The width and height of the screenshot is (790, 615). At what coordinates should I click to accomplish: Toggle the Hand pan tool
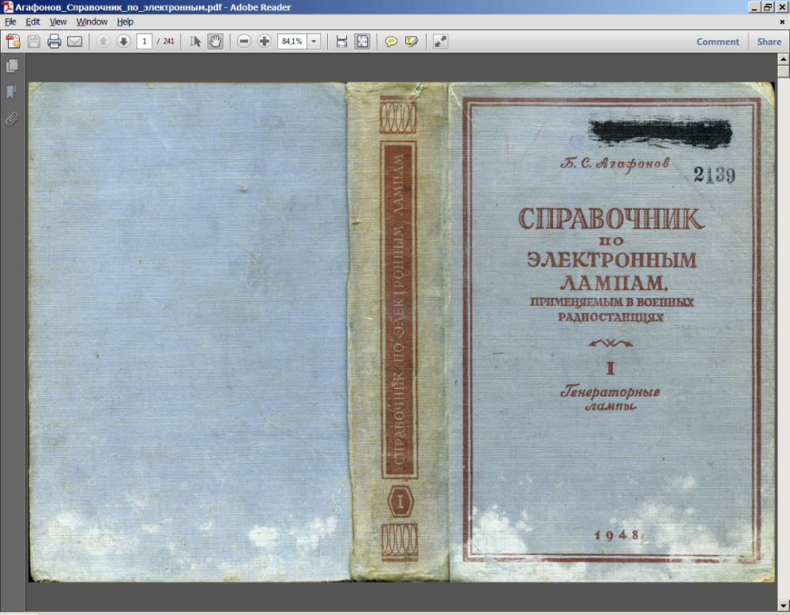[x=215, y=42]
